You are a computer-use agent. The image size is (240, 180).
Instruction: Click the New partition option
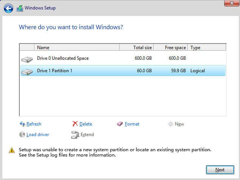click(x=179, y=124)
